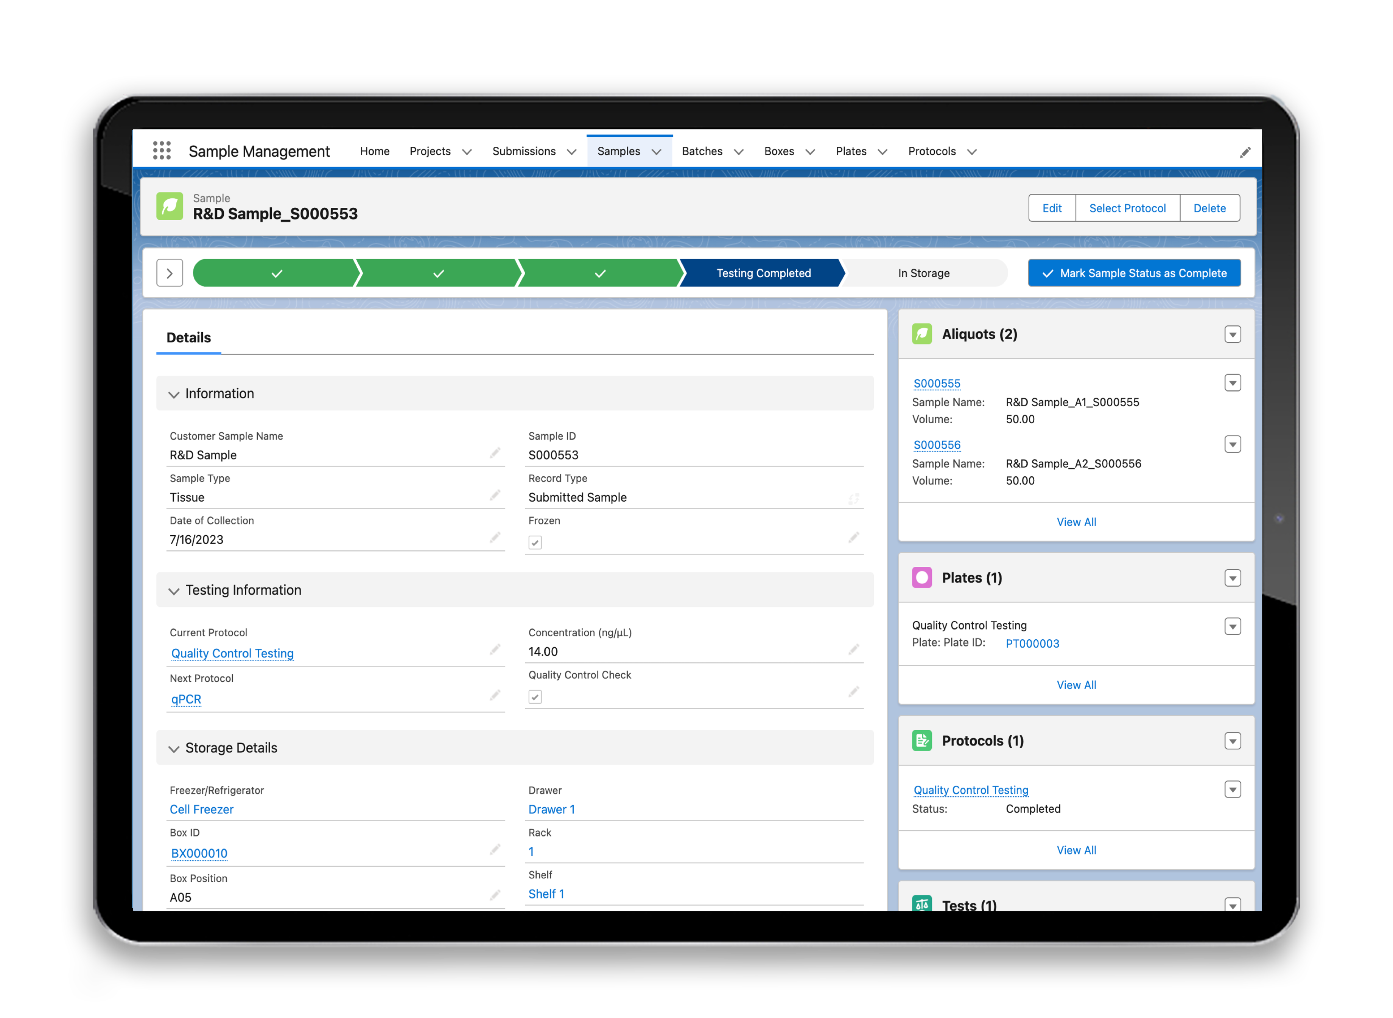Open Aliquots panel actions dropdown
This screenshot has height=1018, width=1393.
coord(1232,335)
